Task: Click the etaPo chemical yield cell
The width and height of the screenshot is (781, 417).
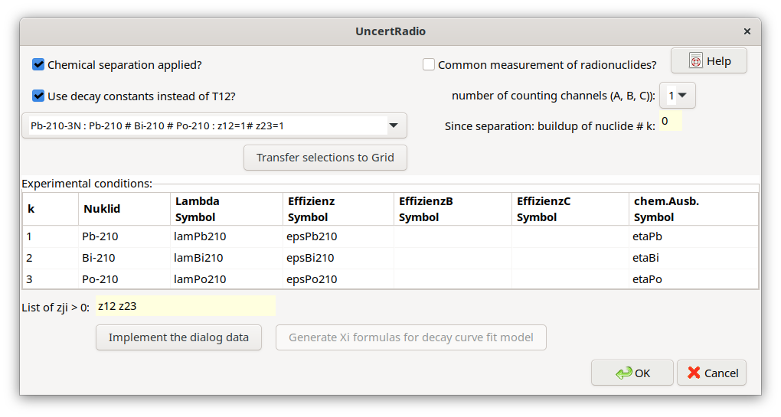Action: coord(694,279)
